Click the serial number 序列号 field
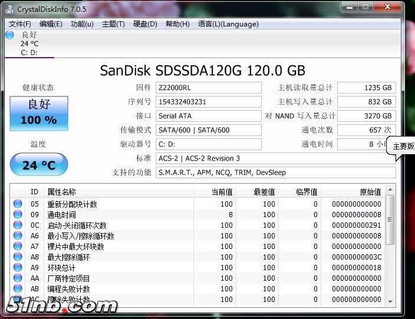The width and height of the screenshot is (415, 319). pyautogui.click(x=208, y=102)
